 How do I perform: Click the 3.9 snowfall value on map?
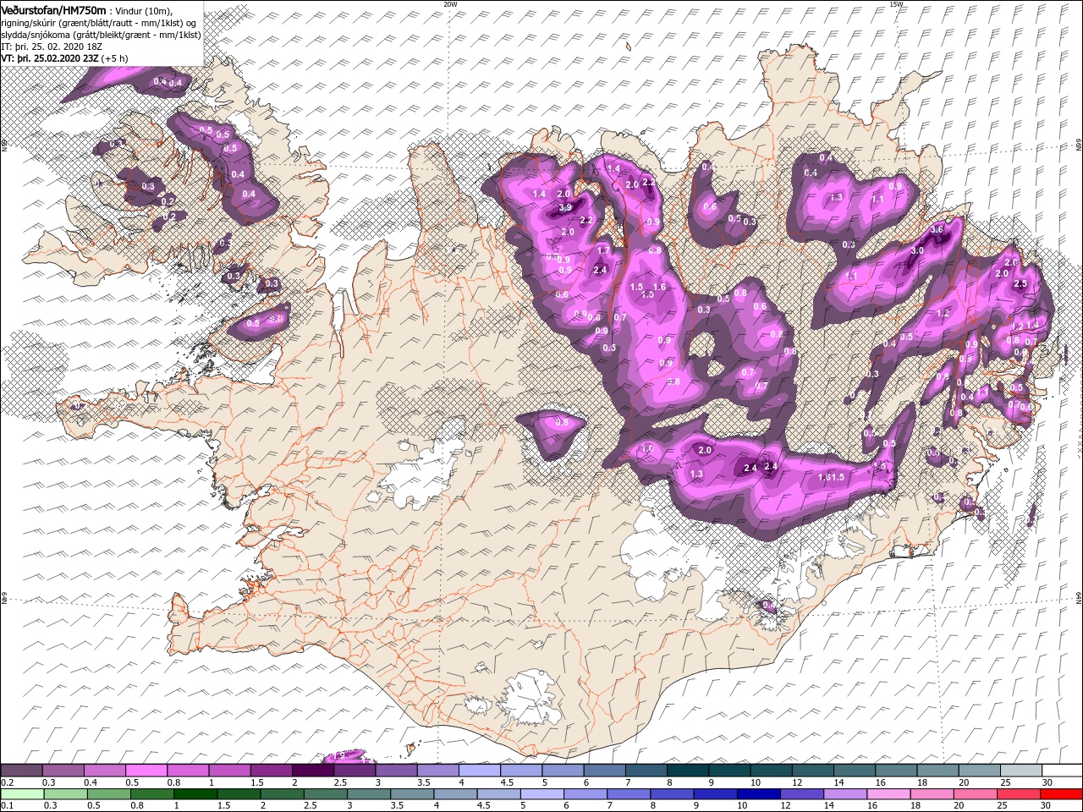click(565, 208)
